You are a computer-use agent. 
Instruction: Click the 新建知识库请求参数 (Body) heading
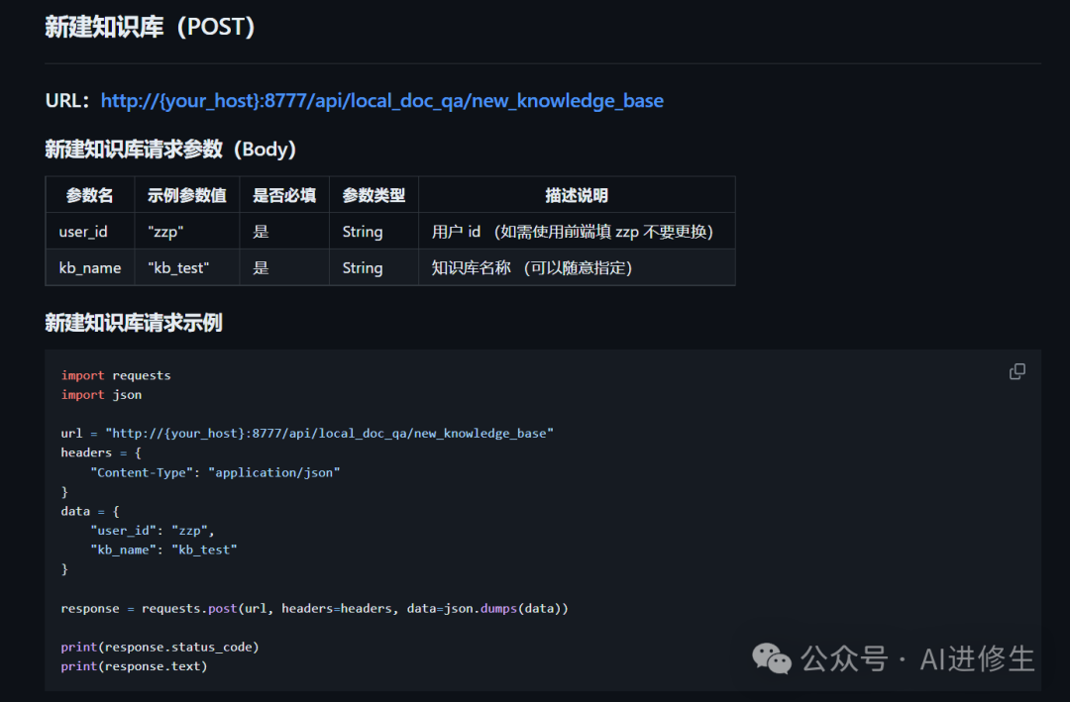[170, 149]
